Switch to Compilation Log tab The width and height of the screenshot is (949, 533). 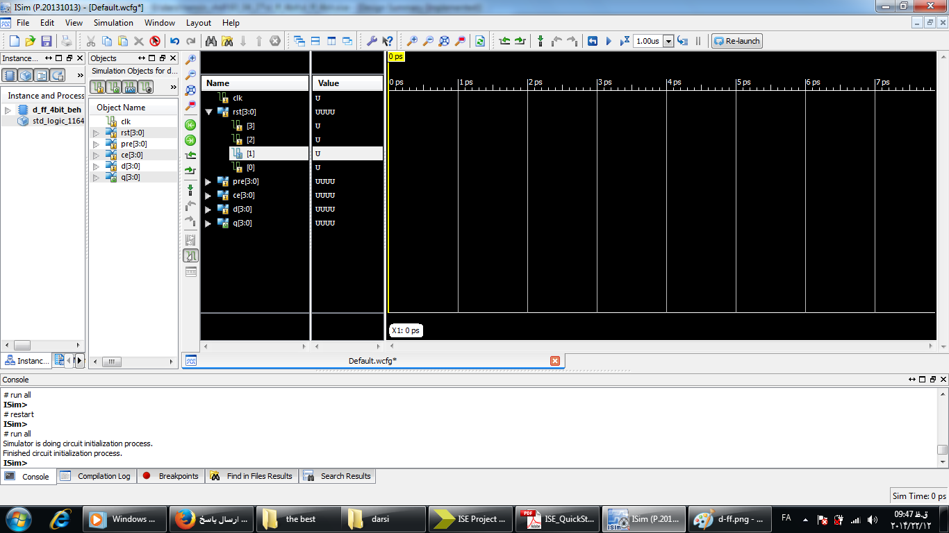(x=96, y=476)
